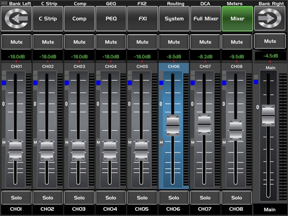This screenshot has width=288, height=216.
Task: Mute channel CH06
Action: pyautogui.click(x=174, y=42)
